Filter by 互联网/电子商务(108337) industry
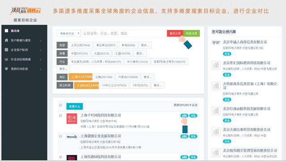Screen dimensions: 286x162 coord(169,62)
